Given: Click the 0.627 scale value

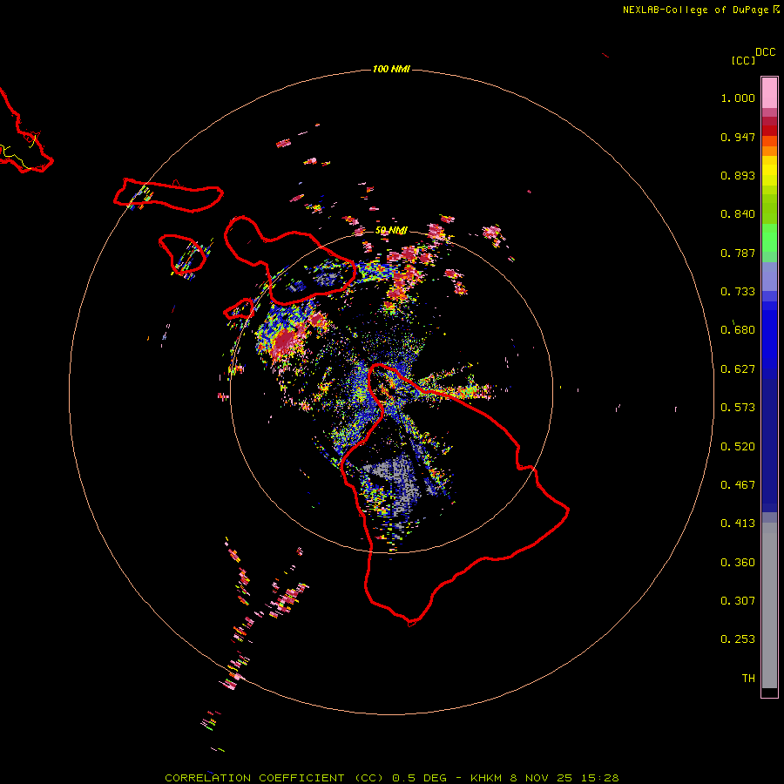Looking at the screenshot, I should (x=738, y=369).
